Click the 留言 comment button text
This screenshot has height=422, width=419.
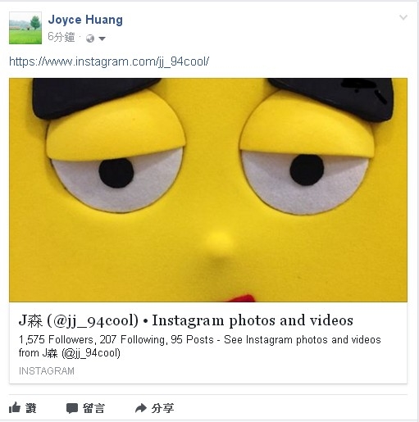93,408
